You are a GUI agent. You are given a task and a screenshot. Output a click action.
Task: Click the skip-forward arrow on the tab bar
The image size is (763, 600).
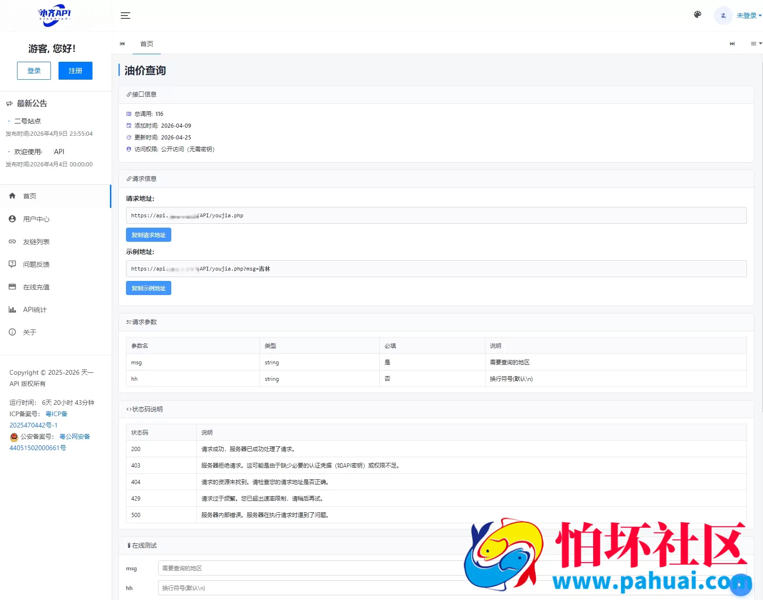[x=732, y=43]
